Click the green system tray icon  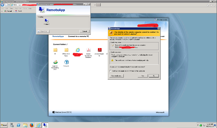[201, 125]
